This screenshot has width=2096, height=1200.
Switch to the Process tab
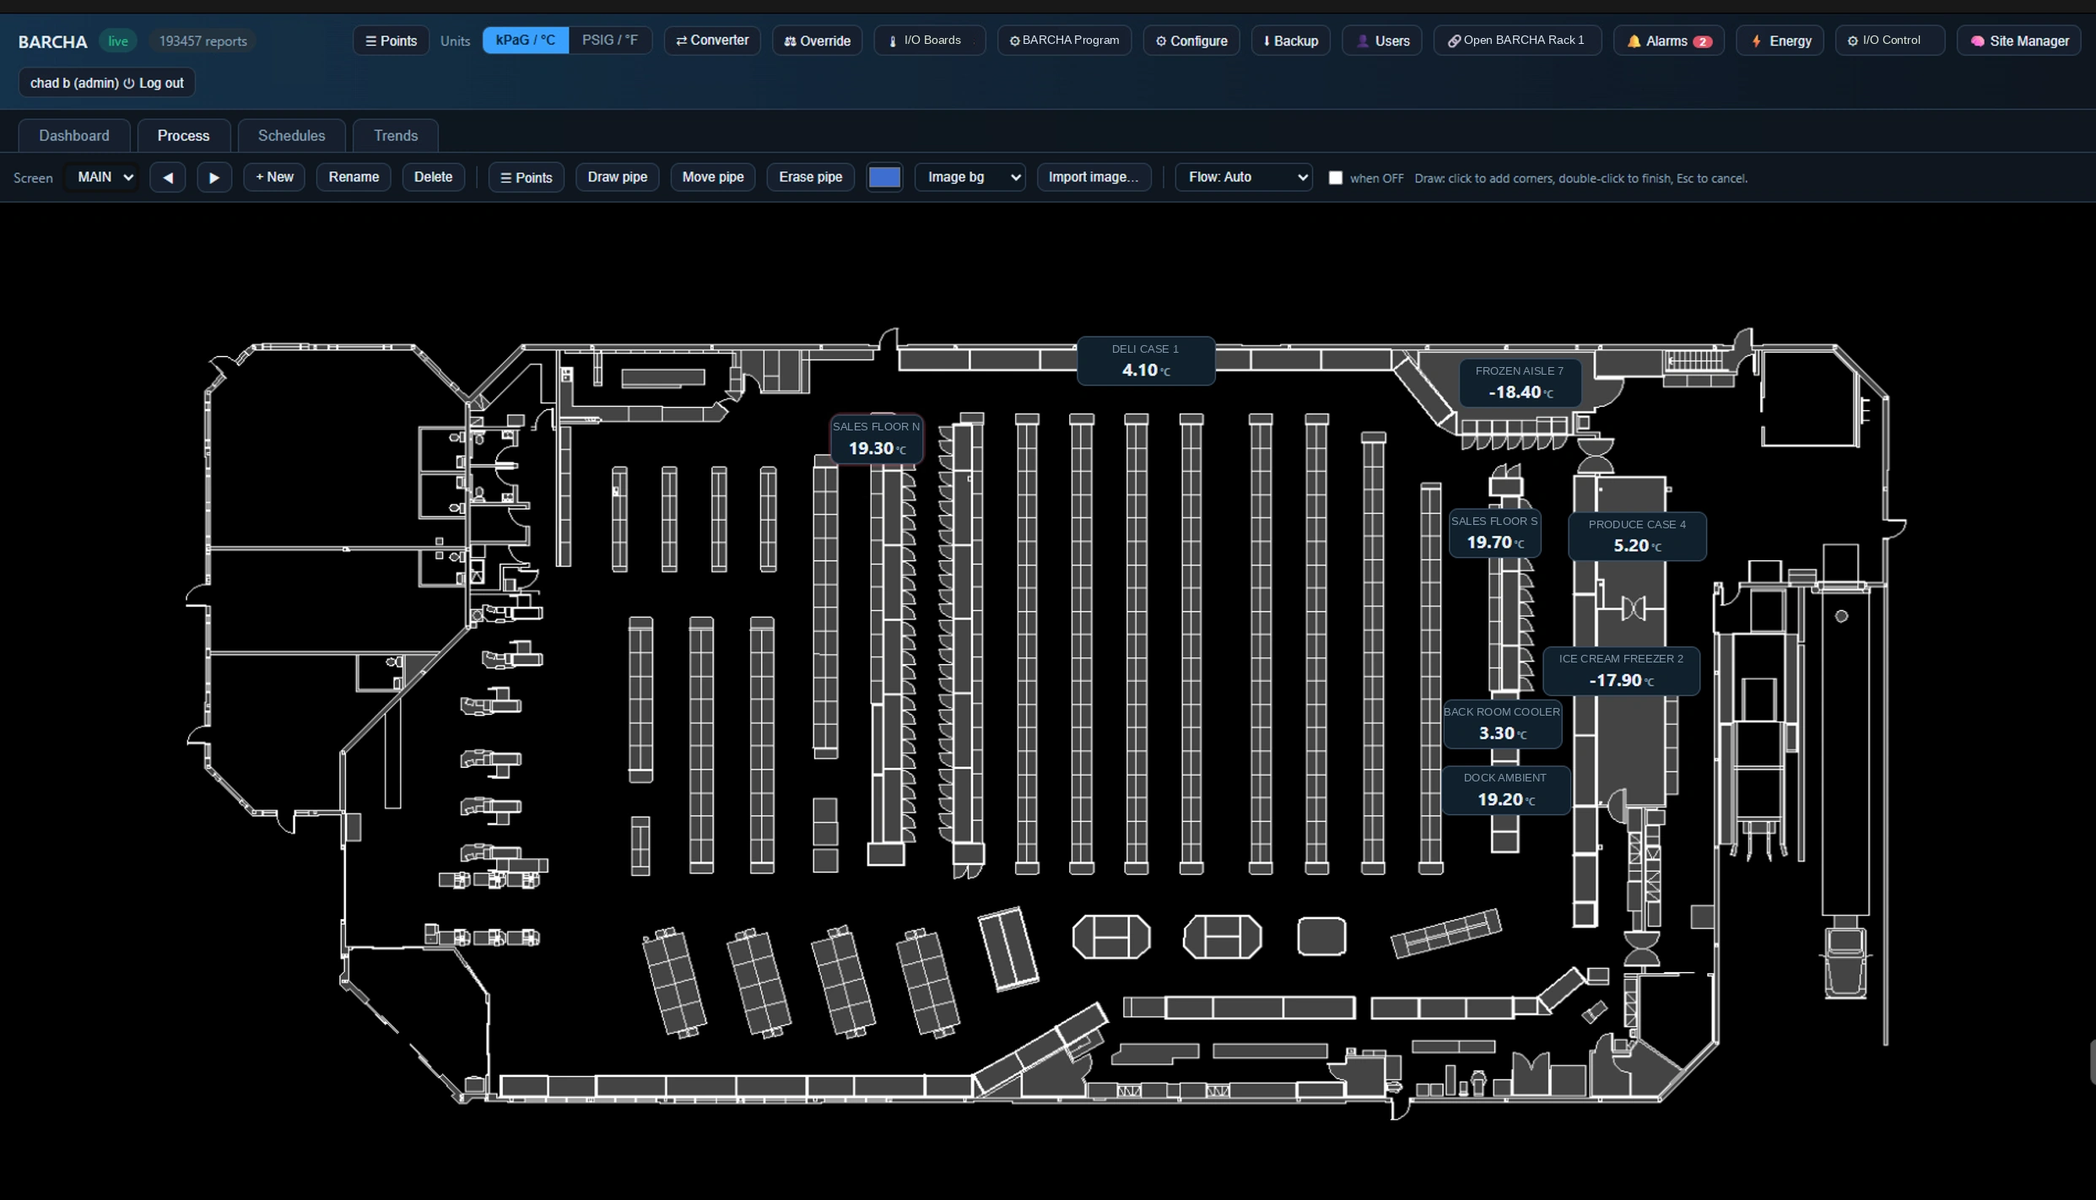tap(183, 136)
